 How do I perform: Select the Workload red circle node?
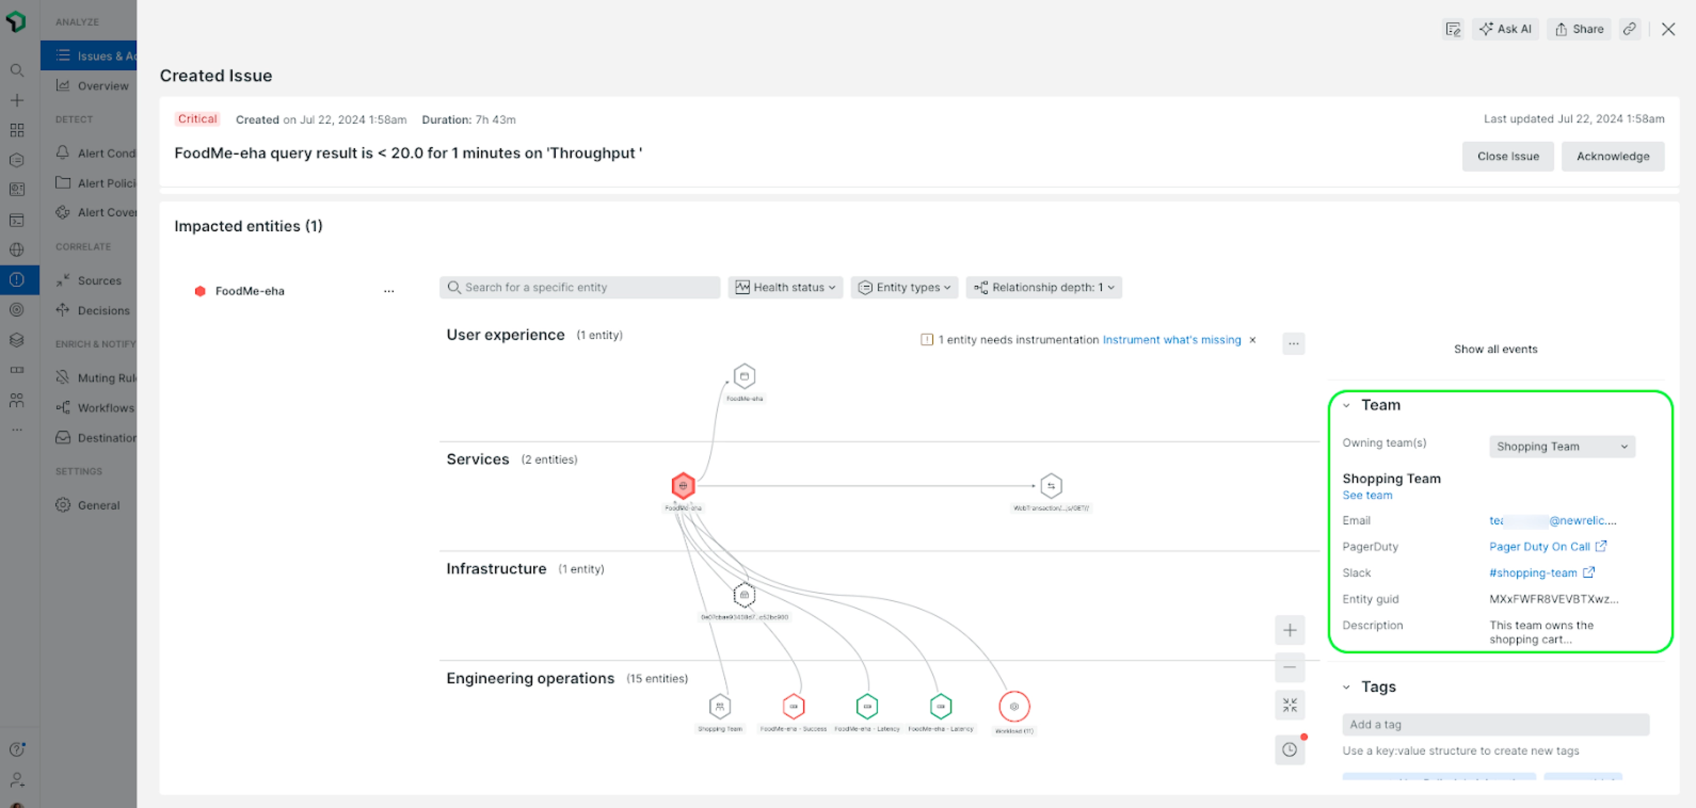pos(1014,706)
